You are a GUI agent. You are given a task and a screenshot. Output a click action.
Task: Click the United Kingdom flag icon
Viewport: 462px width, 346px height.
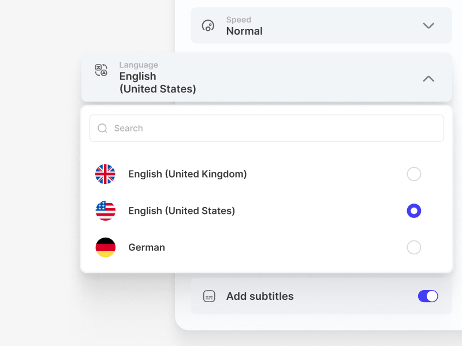105,174
